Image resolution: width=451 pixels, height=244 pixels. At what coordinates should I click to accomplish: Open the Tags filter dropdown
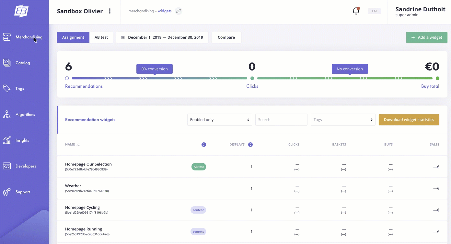[x=343, y=120]
